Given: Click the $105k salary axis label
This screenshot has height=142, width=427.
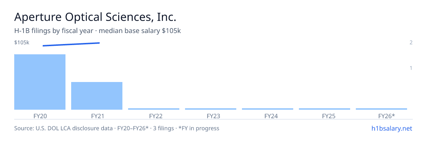Looking at the screenshot, I should point(22,43).
